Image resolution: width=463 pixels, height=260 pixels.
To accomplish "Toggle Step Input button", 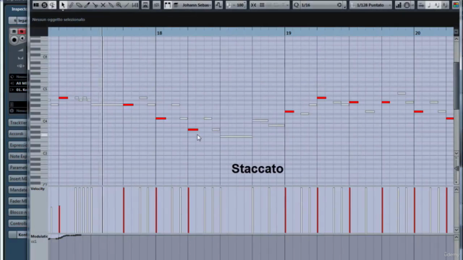I will coord(399,5).
